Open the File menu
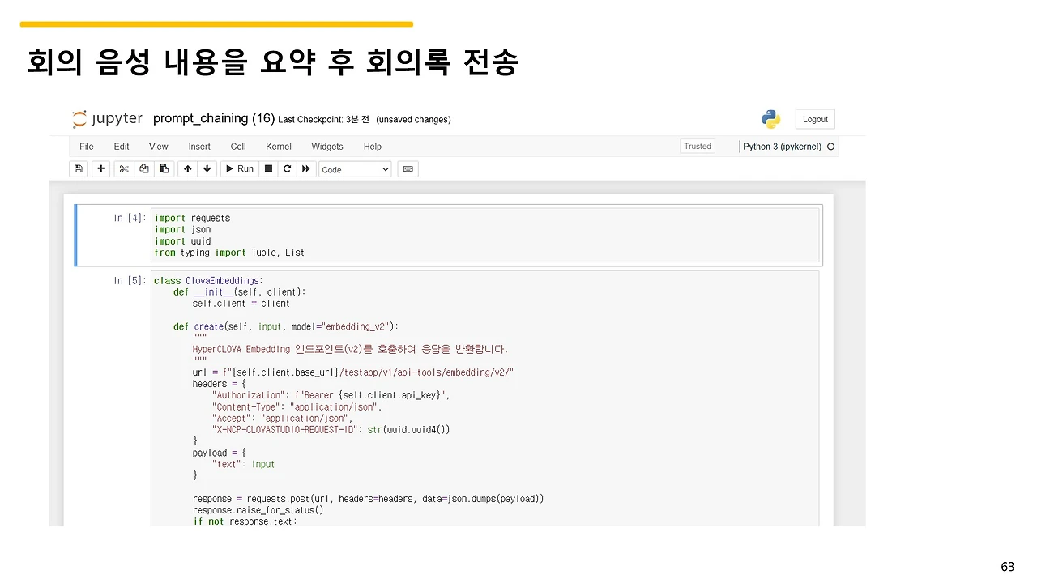This screenshot has width=1037, height=583. [x=86, y=147]
